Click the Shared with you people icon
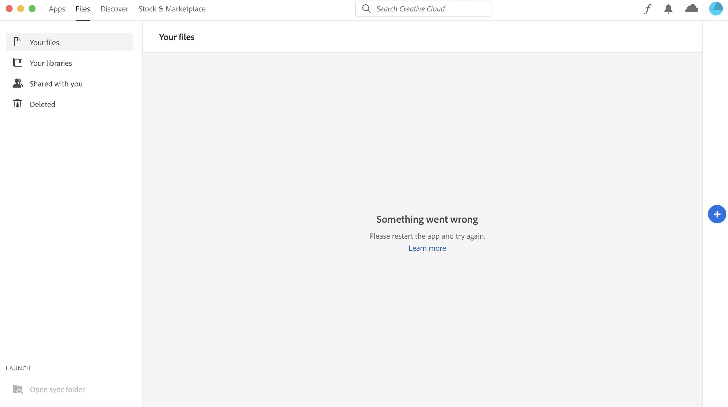The width and height of the screenshot is (728, 407). (x=18, y=83)
